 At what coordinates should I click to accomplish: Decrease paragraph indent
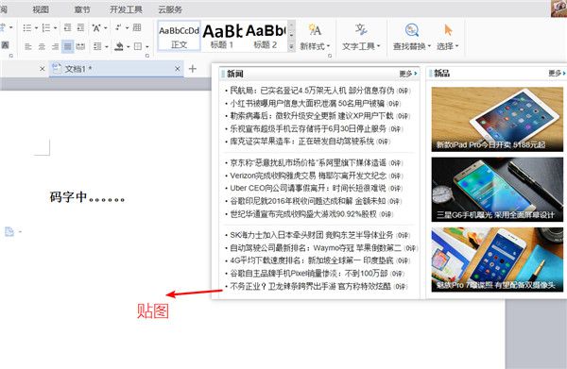coord(68,27)
